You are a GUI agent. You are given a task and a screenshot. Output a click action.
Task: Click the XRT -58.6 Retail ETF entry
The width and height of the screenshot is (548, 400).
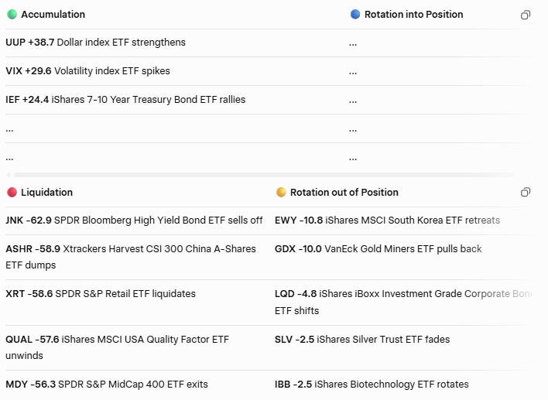(101, 294)
